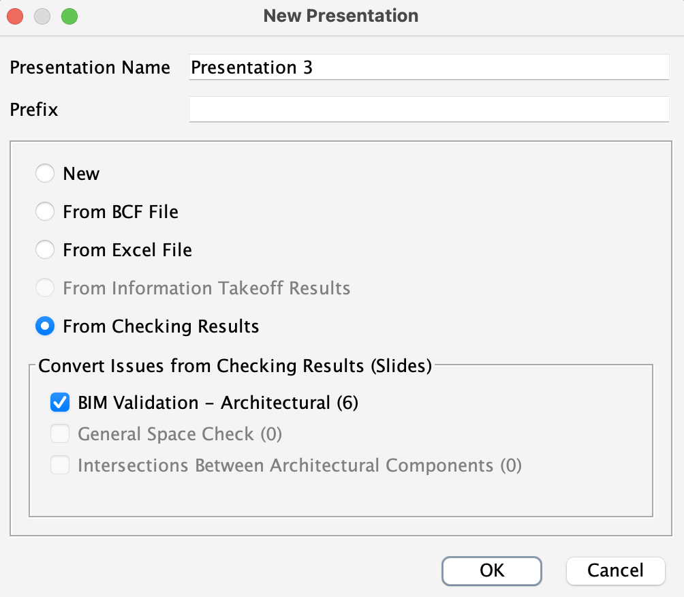Click into the Prefix input field
This screenshot has height=597, width=684.
click(x=429, y=109)
